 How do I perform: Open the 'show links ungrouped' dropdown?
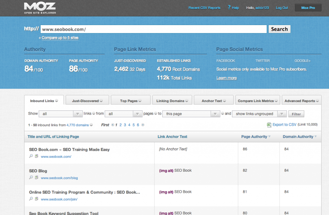[259, 114]
